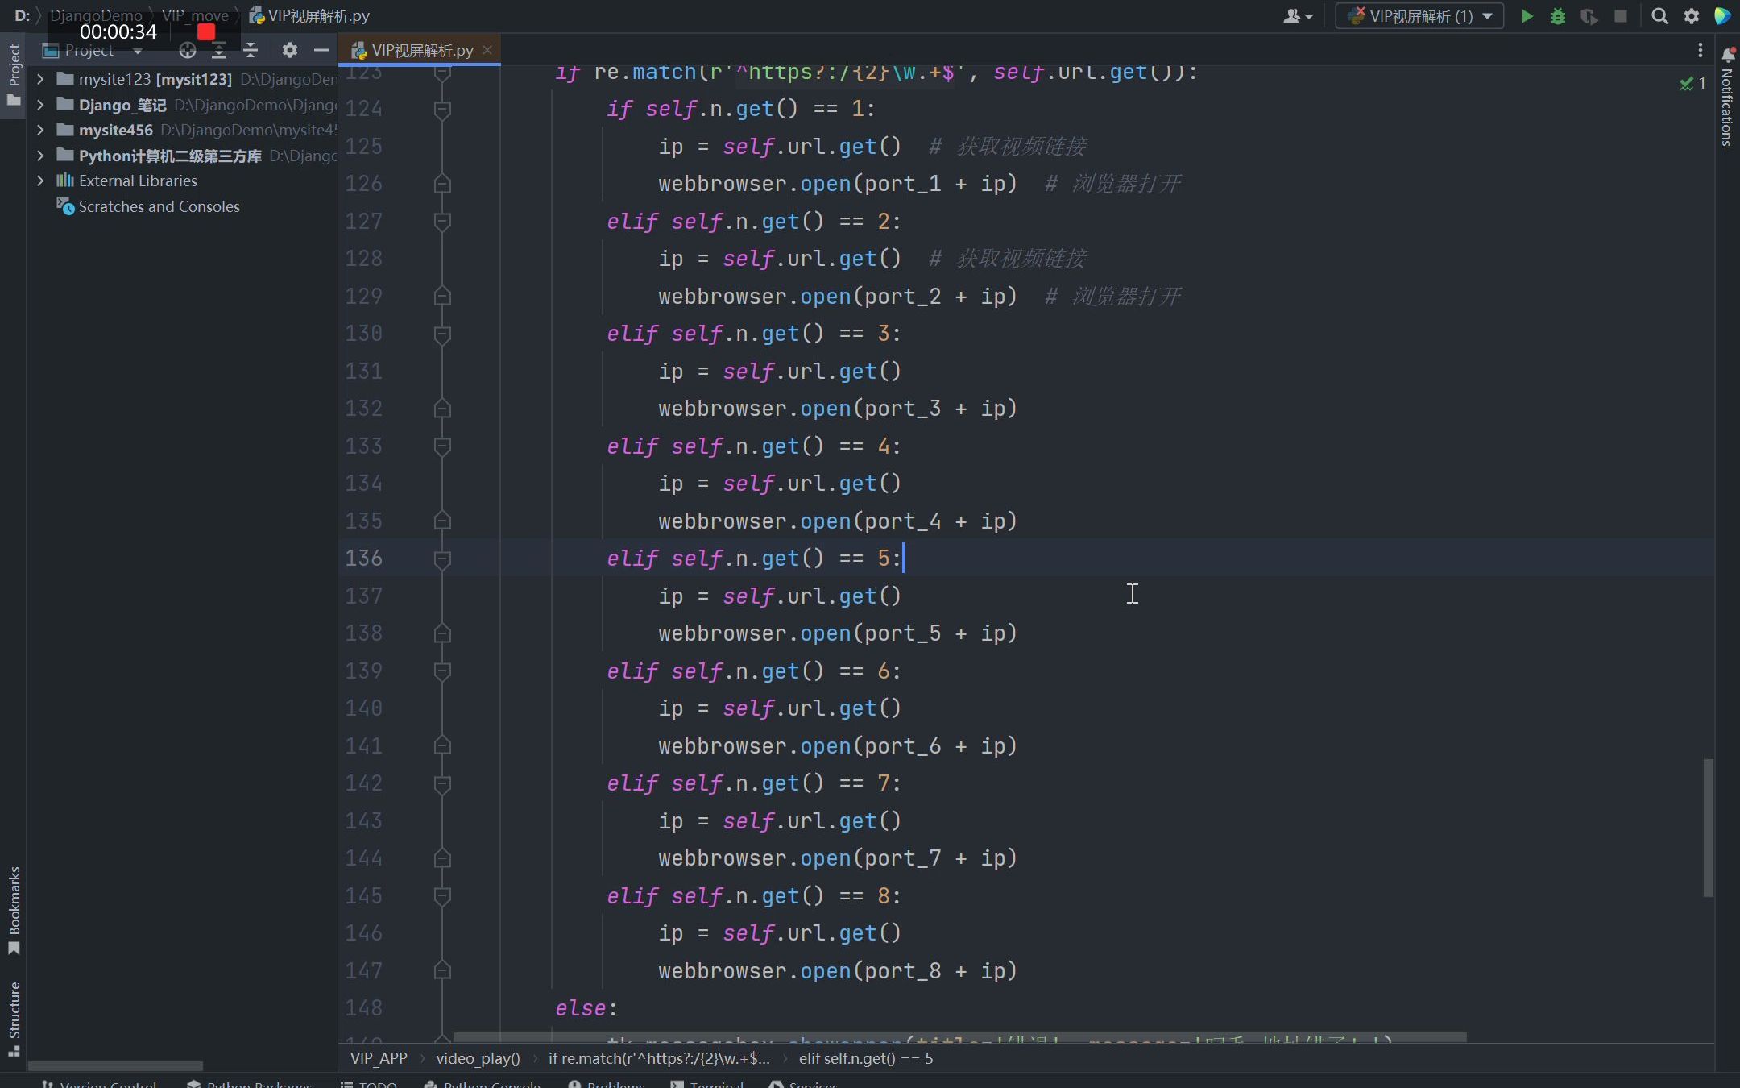The width and height of the screenshot is (1740, 1088).
Task: Open the Python Console tab
Action: point(482,1083)
